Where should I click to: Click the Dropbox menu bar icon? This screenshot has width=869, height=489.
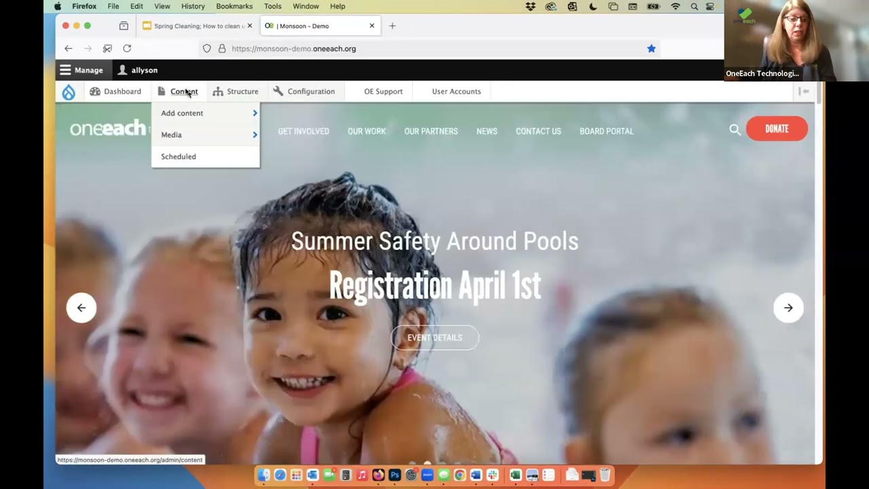[531, 6]
